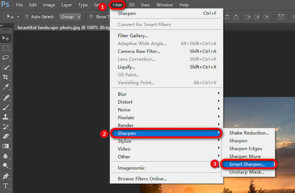Expand the Video submenu

click(167, 149)
